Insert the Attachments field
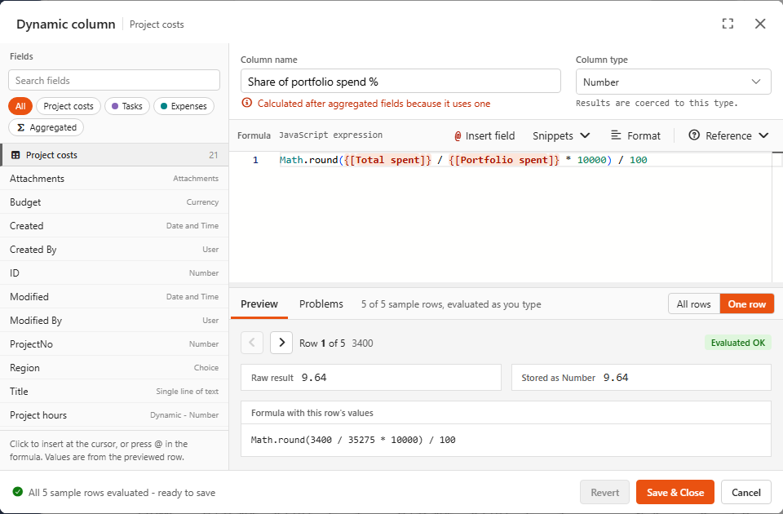The height and width of the screenshot is (514, 783). (x=114, y=179)
